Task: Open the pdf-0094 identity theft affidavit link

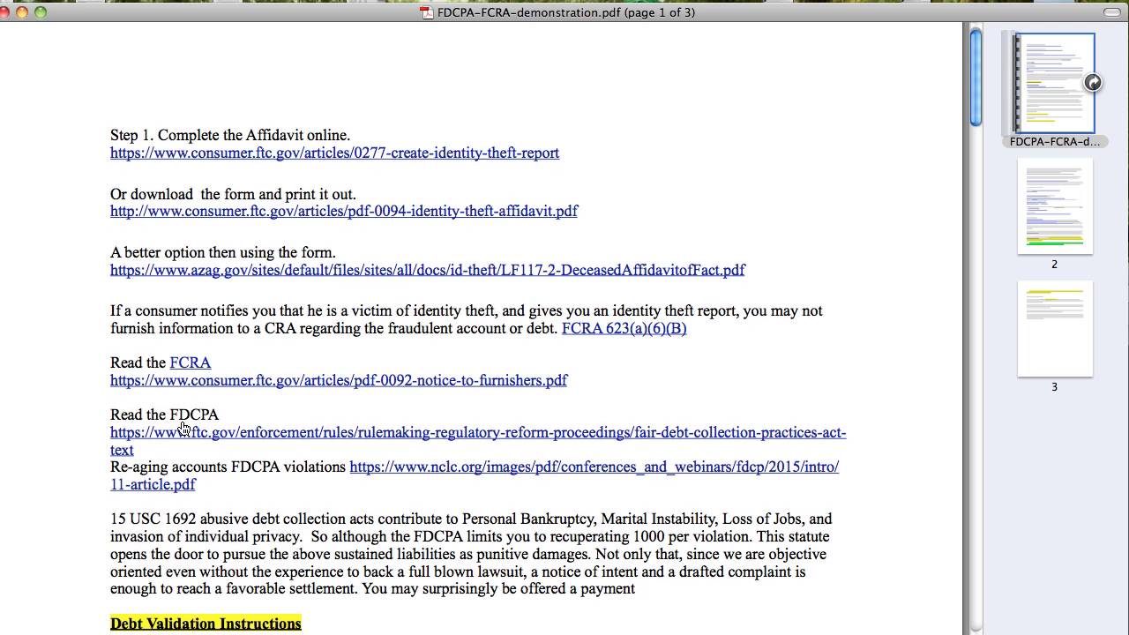Action: tap(344, 211)
